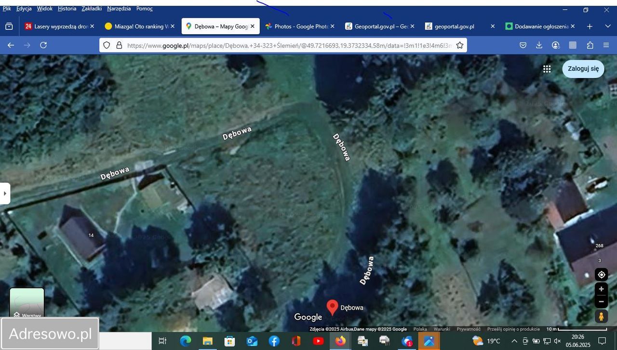
Task: Click Prześlij opinię o produkcie link
Action: [513, 329]
